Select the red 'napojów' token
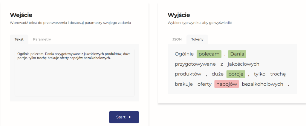 227,84
